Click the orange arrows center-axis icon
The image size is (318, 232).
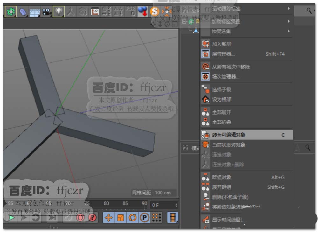point(167,11)
